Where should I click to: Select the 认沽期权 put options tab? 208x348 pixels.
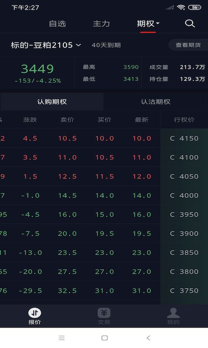tap(156, 102)
